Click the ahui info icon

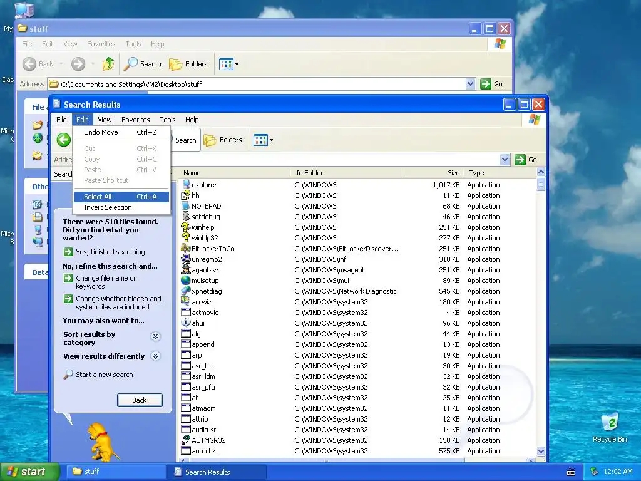[x=186, y=323]
